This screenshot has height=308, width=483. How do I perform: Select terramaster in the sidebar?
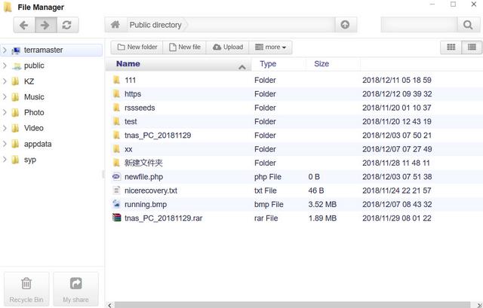(43, 50)
